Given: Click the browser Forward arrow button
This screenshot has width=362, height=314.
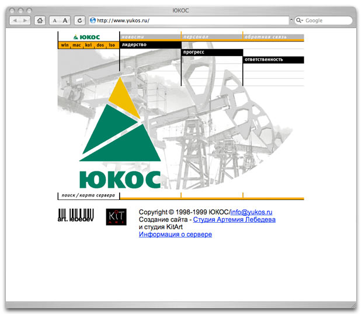Looking at the screenshot, I should click(26, 20).
